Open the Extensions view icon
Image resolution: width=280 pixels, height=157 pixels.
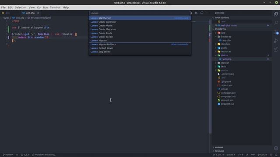(276, 49)
